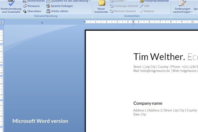
Task: Run Rechtschreibung und Grammatik check
Action: (x=11, y=7)
